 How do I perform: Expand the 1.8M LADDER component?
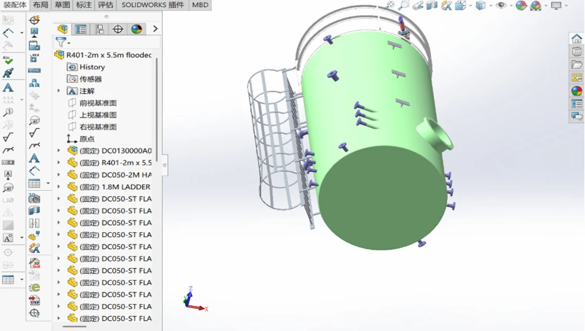[x=59, y=186]
